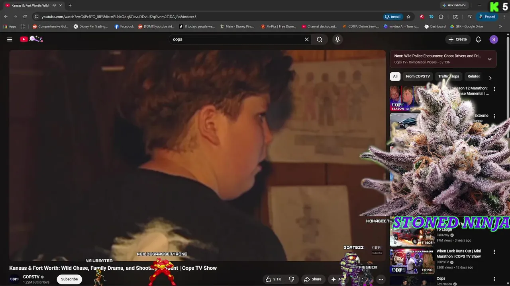Open a new browser tab

click(x=70, y=5)
